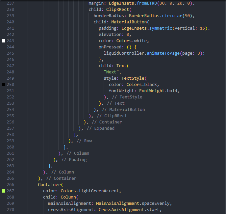Click the white color swatch on line 243
Image resolution: width=226 pixels, height=214 pixels.
pyautogui.click(x=4, y=41)
